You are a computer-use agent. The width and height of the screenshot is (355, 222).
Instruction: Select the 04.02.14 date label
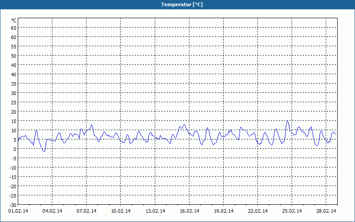(x=52, y=211)
